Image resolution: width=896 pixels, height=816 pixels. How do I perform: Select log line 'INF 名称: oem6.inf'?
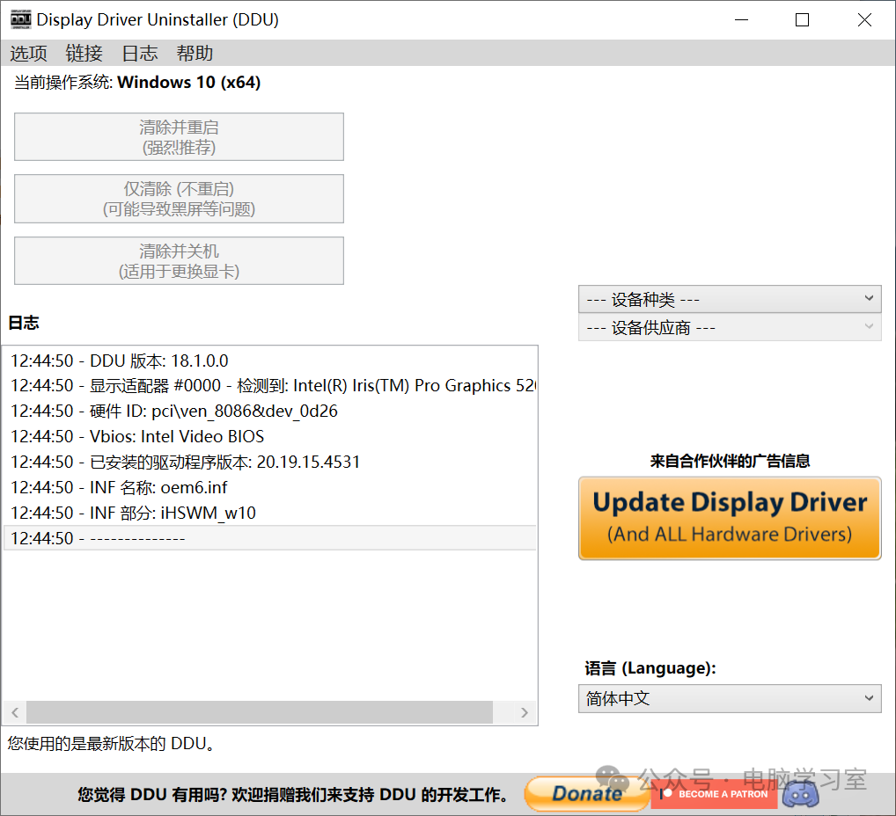269,488
